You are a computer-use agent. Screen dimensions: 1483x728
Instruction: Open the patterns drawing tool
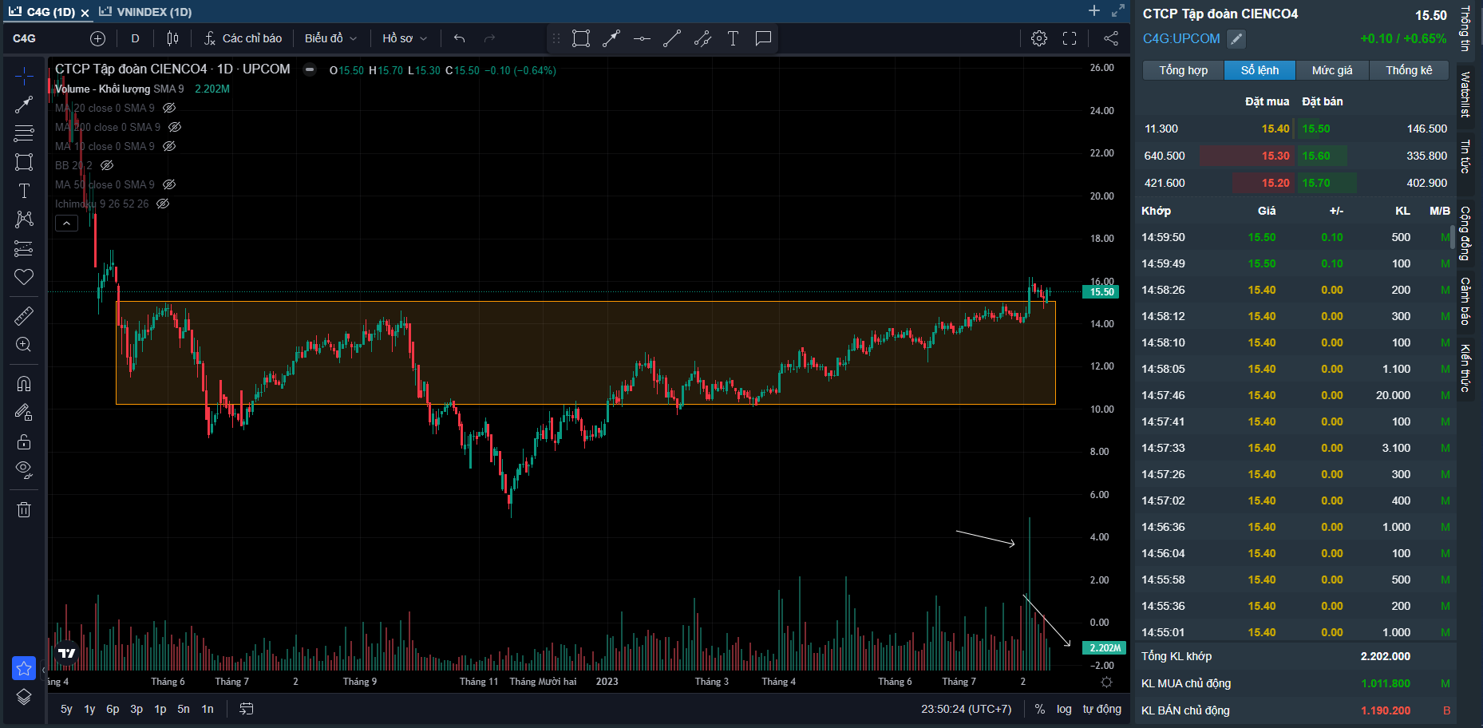coord(24,220)
